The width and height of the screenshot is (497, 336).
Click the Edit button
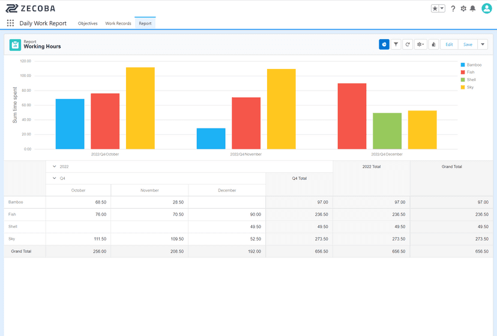pos(449,44)
